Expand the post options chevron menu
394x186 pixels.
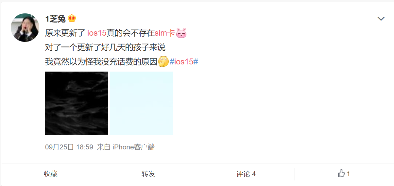coord(381,19)
